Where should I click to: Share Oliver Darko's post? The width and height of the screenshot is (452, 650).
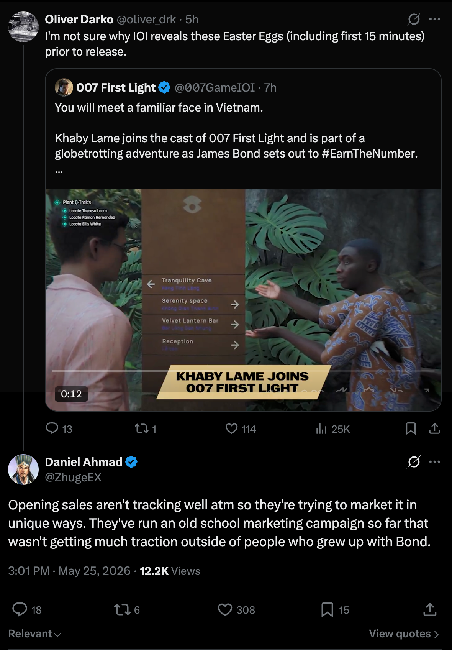tap(434, 428)
